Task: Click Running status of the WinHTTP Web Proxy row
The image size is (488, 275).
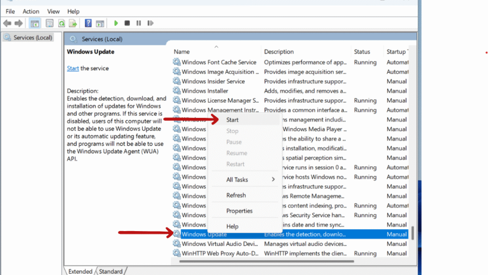Action: [365, 254]
